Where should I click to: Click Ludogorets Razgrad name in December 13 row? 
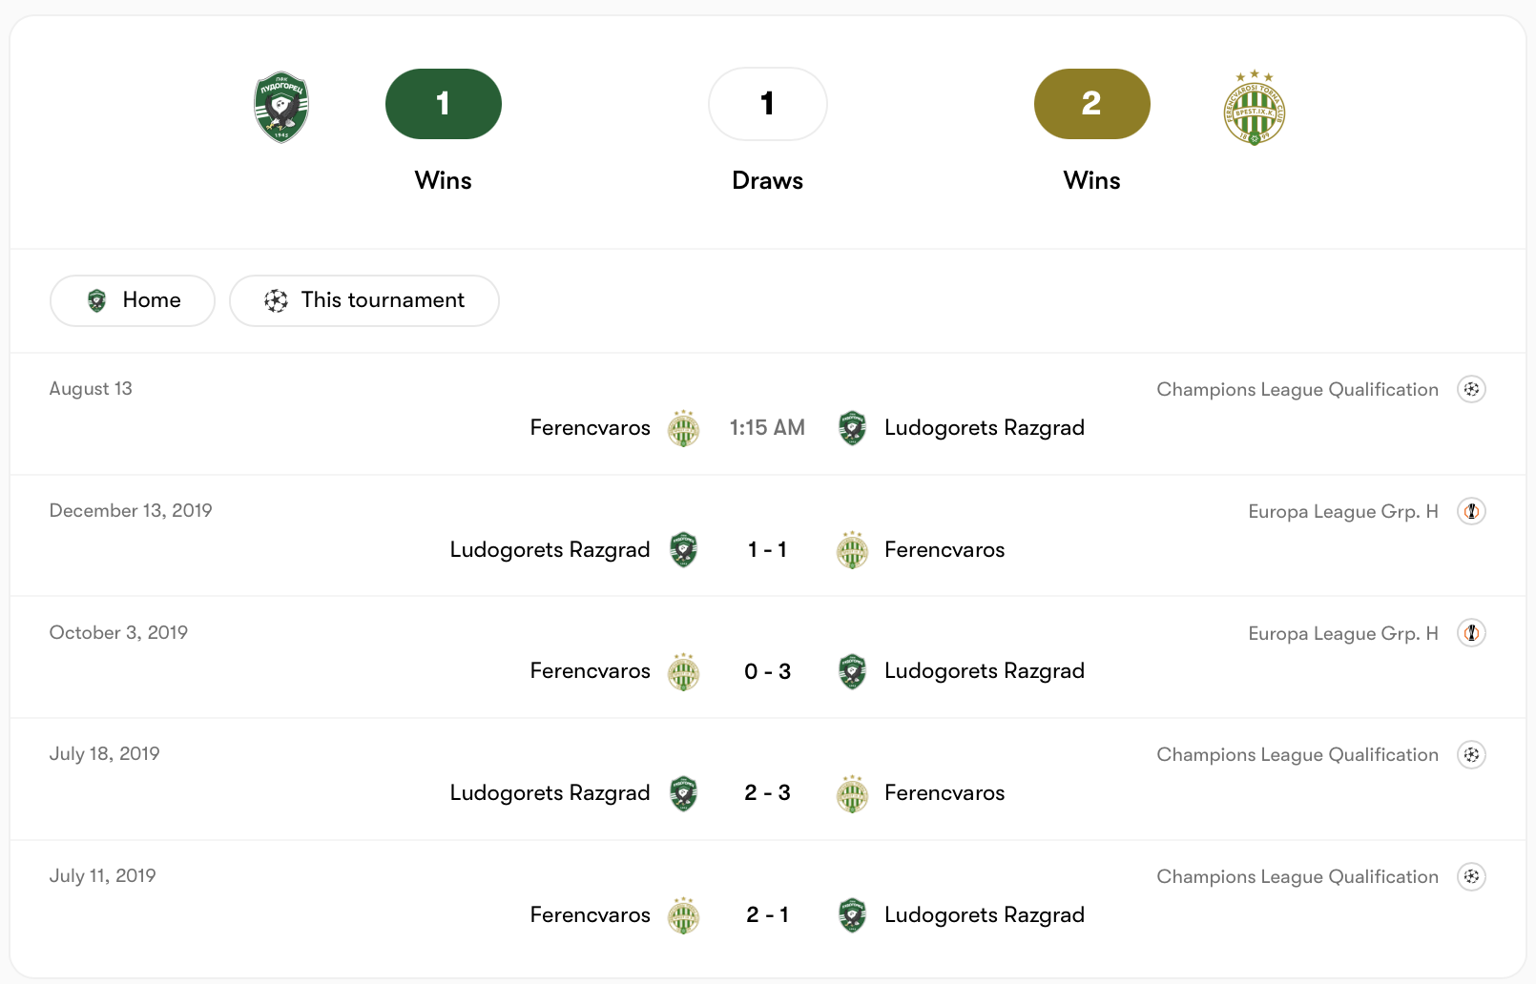tap(550, 550)
